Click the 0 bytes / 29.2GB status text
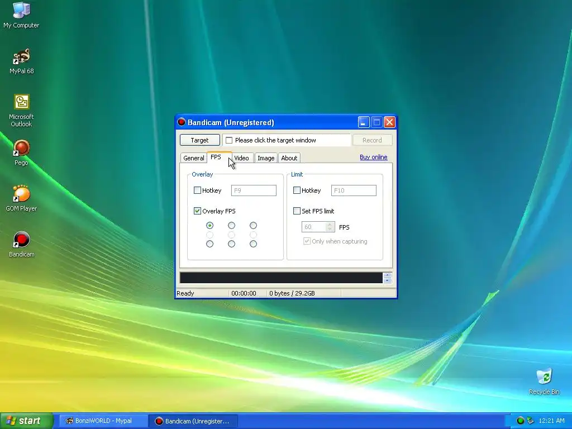The width and height of the screenshot is (572, 429). point(292,293)
